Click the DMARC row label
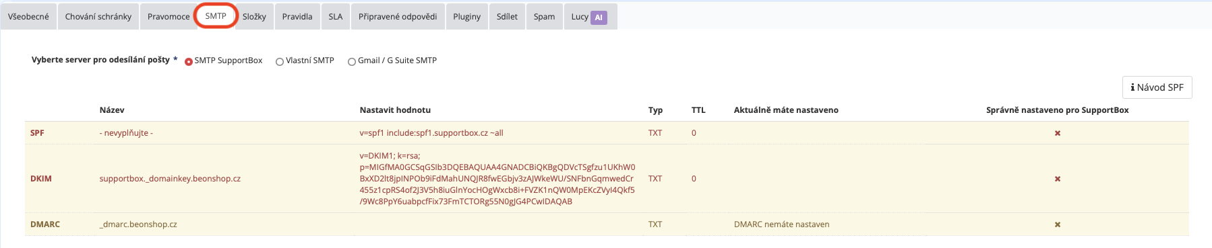Viewport: 1212px width, 248px height. [45, 224]
